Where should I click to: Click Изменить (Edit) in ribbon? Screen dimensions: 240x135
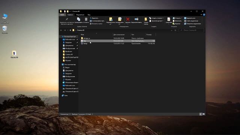177,21
